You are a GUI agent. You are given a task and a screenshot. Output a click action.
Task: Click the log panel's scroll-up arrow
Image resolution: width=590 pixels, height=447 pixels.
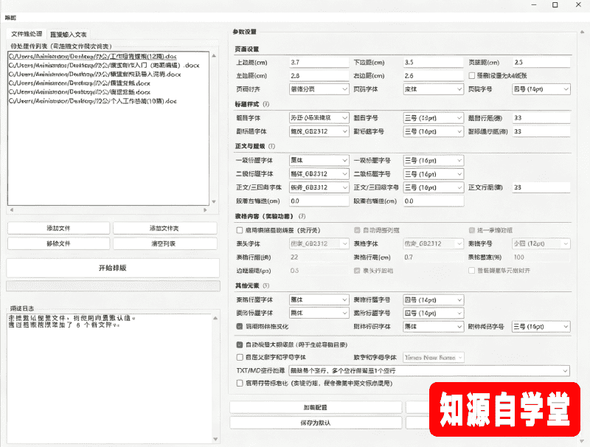[215, 319]
